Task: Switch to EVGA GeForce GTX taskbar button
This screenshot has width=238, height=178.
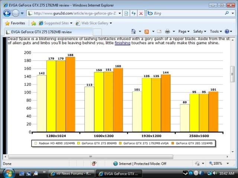Action: (x=119, y=174)
